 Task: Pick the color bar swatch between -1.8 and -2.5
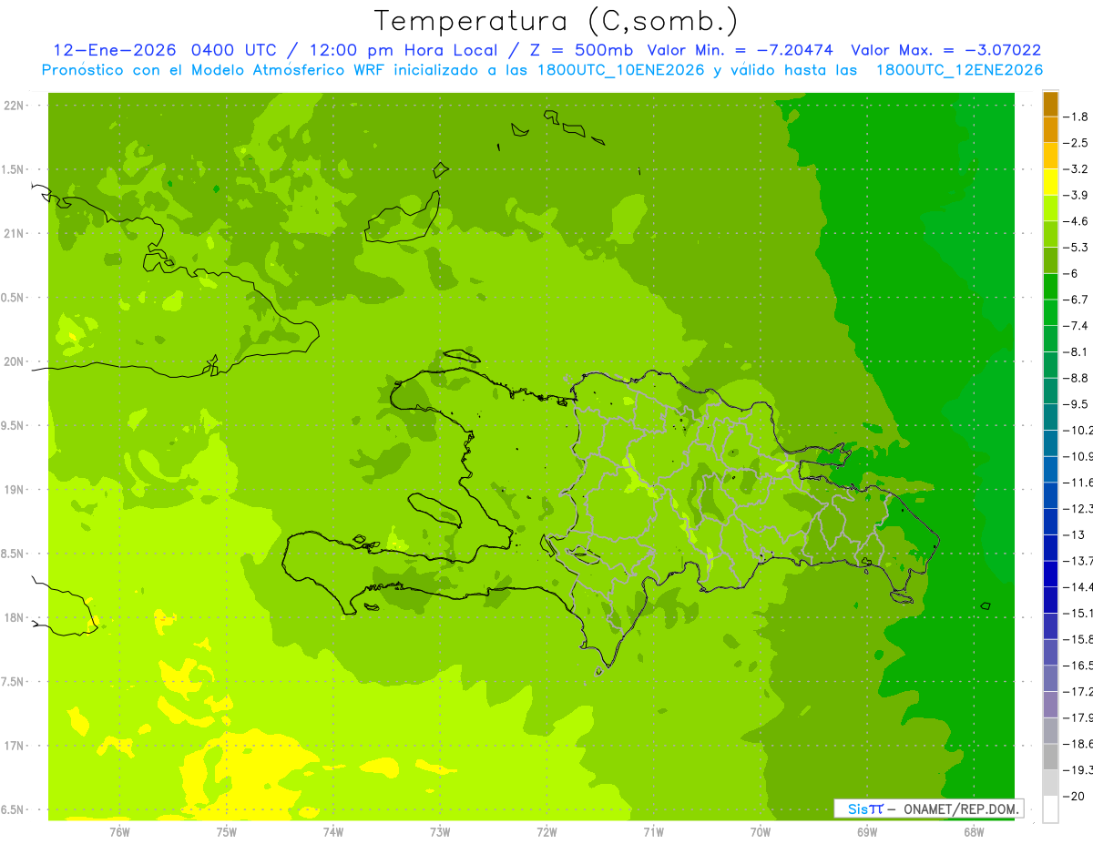[x=1050, y=129]
